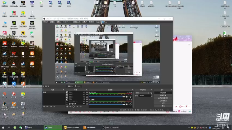Screen dimensions: 232x130
Task: Click the transition duration 300 ms field
Action: point(144,96)
